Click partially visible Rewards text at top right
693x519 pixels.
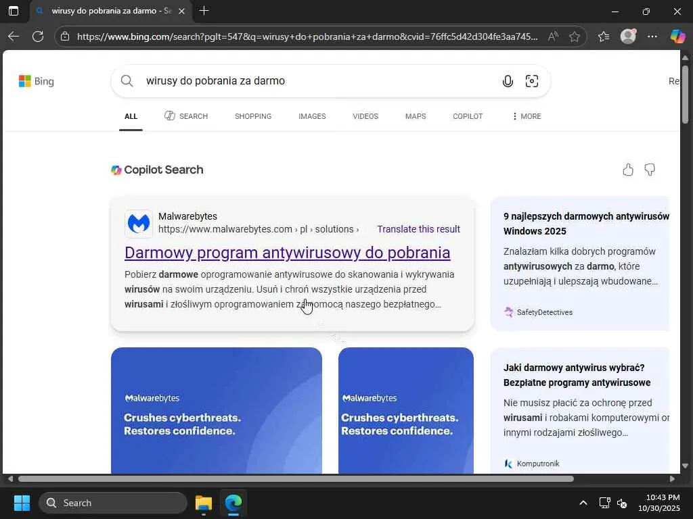[674, 81]
